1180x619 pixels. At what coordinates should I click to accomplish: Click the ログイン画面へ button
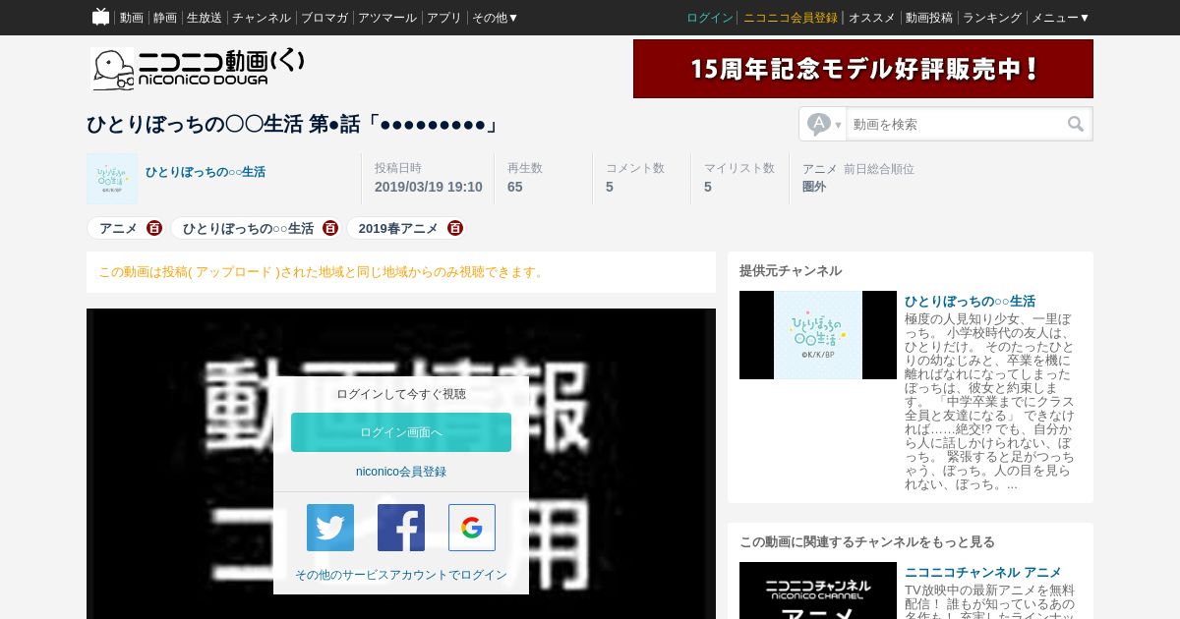401,432
